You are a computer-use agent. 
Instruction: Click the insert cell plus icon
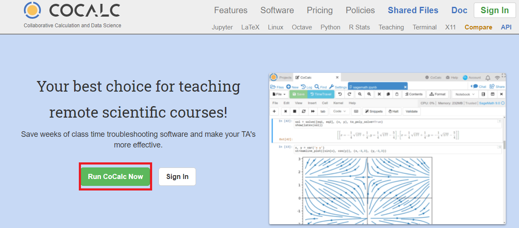tap(274, 111)
